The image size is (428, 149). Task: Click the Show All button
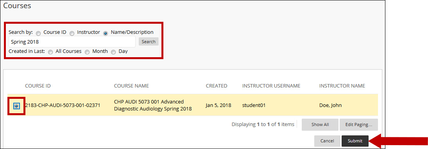point(320,125)
